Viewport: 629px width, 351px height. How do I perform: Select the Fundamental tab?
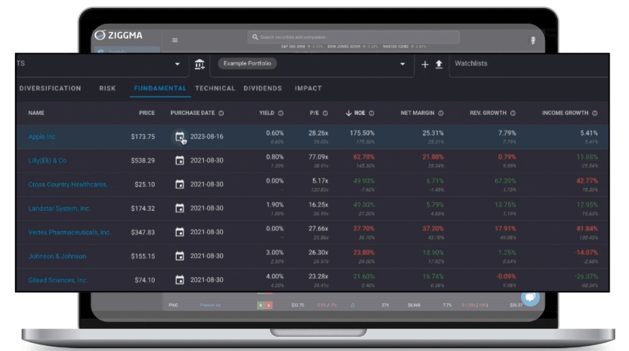pyautogui.click(x=160, y=88)
